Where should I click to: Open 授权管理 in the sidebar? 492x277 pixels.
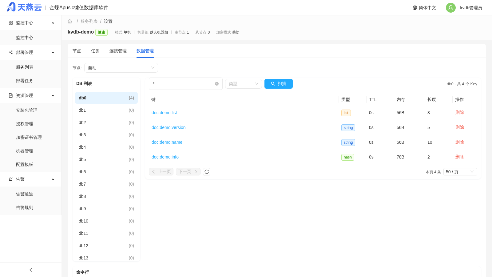25,124
